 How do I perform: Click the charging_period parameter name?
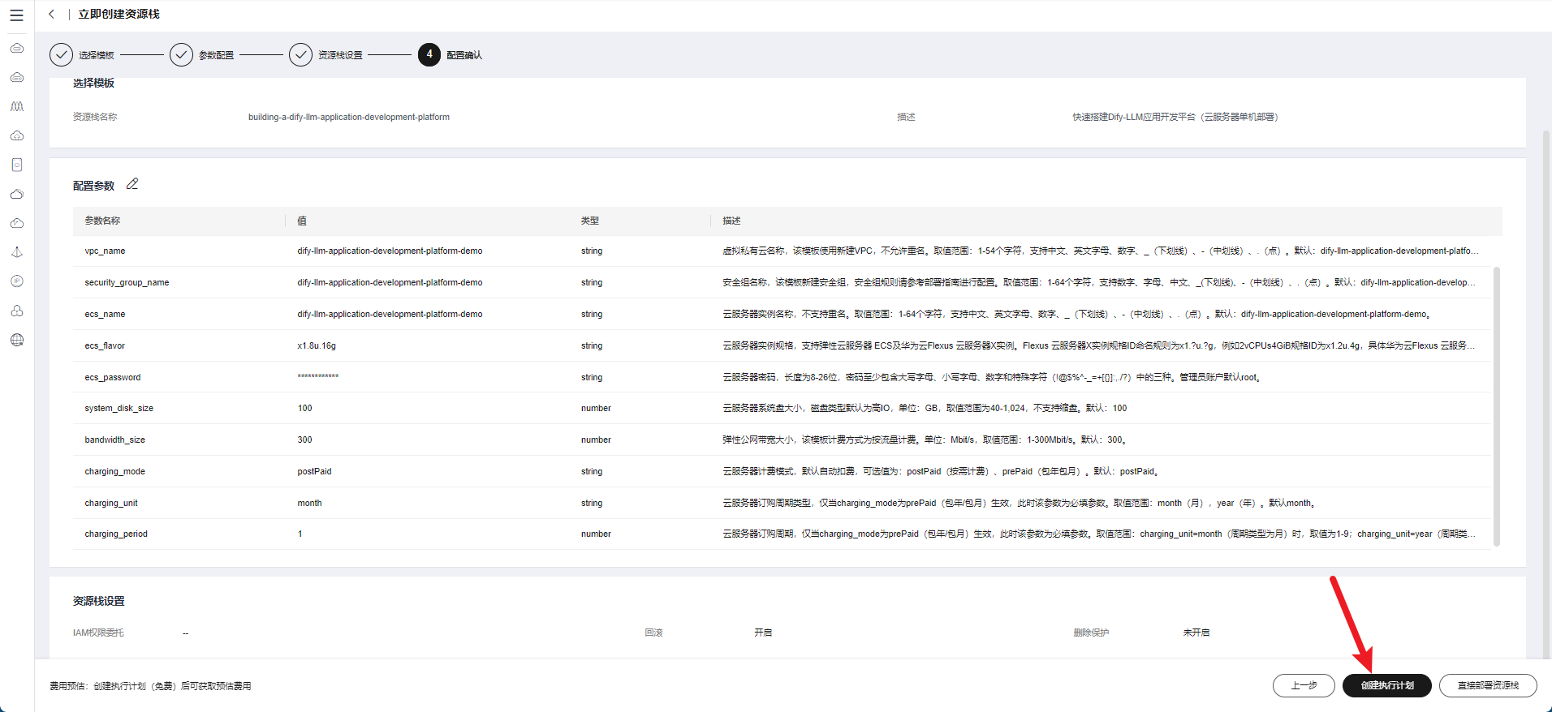click(x=116, y=534)
